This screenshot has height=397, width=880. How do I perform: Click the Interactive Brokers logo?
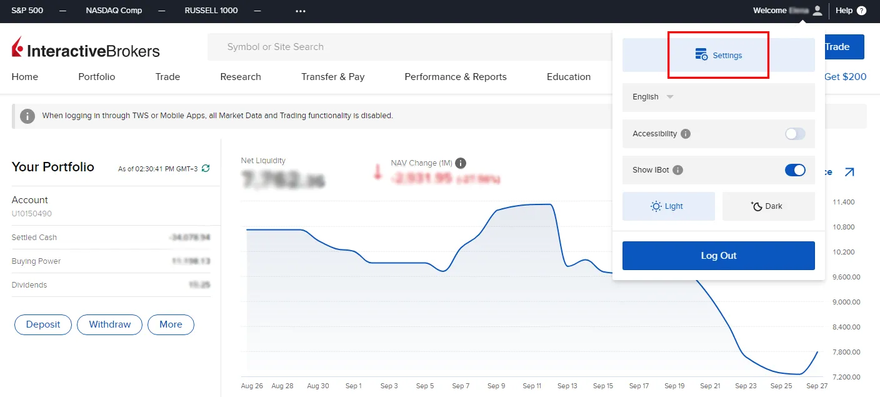point(84,46)
